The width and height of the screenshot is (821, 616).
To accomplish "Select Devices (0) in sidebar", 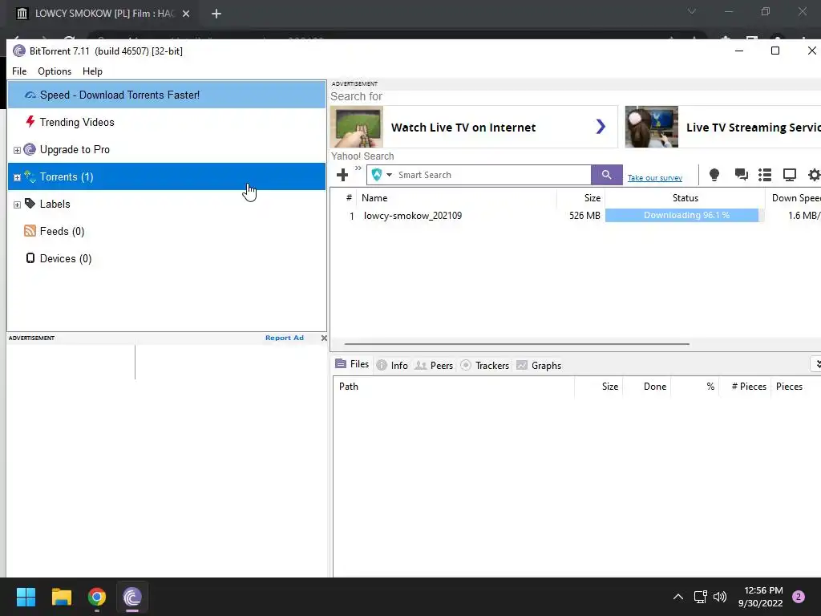I will click(x=167, y=258).
